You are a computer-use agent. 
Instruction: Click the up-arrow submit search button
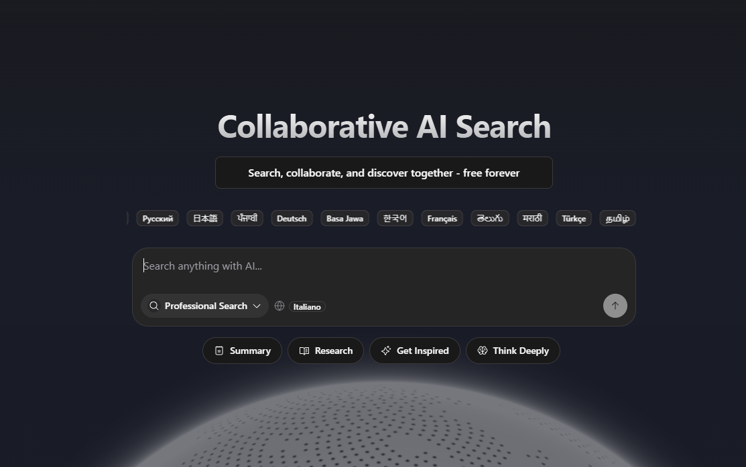(x=615, y=306)
